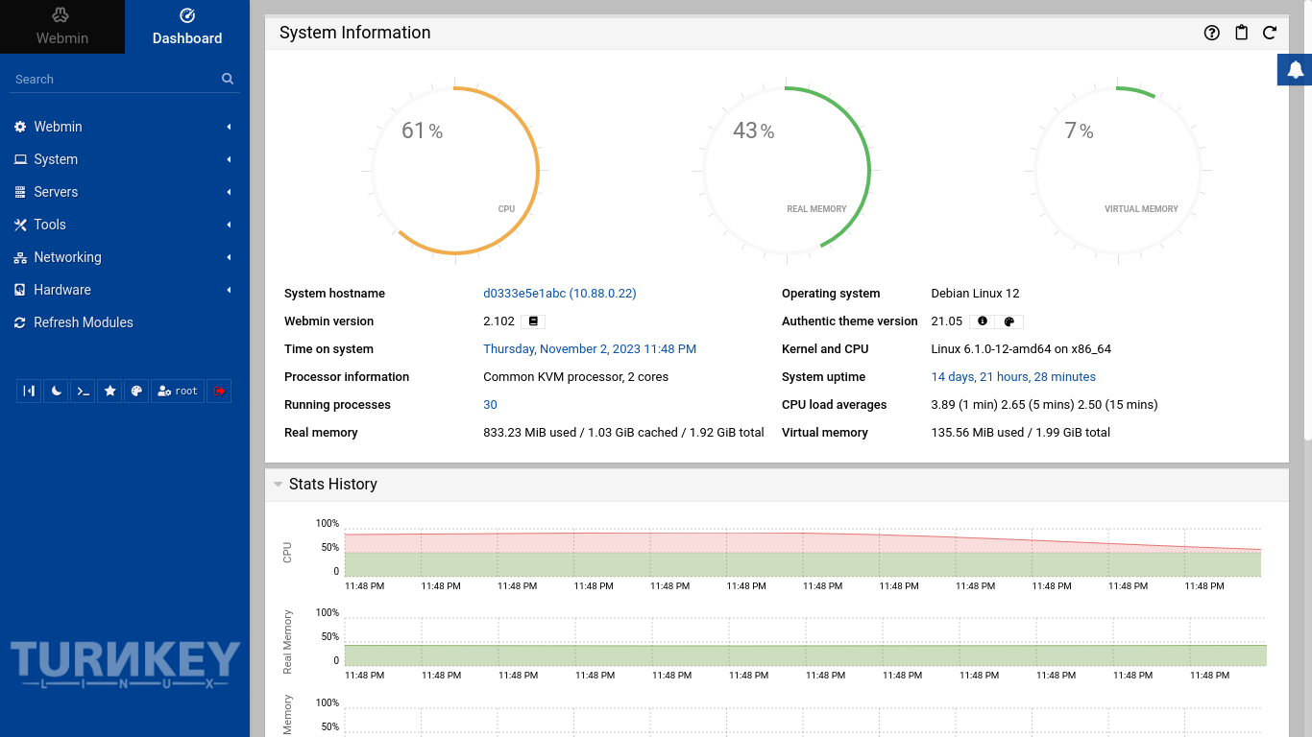Toggle night mode with moon icon
This screenshot has height=737, width=1312.
[57, 391]
